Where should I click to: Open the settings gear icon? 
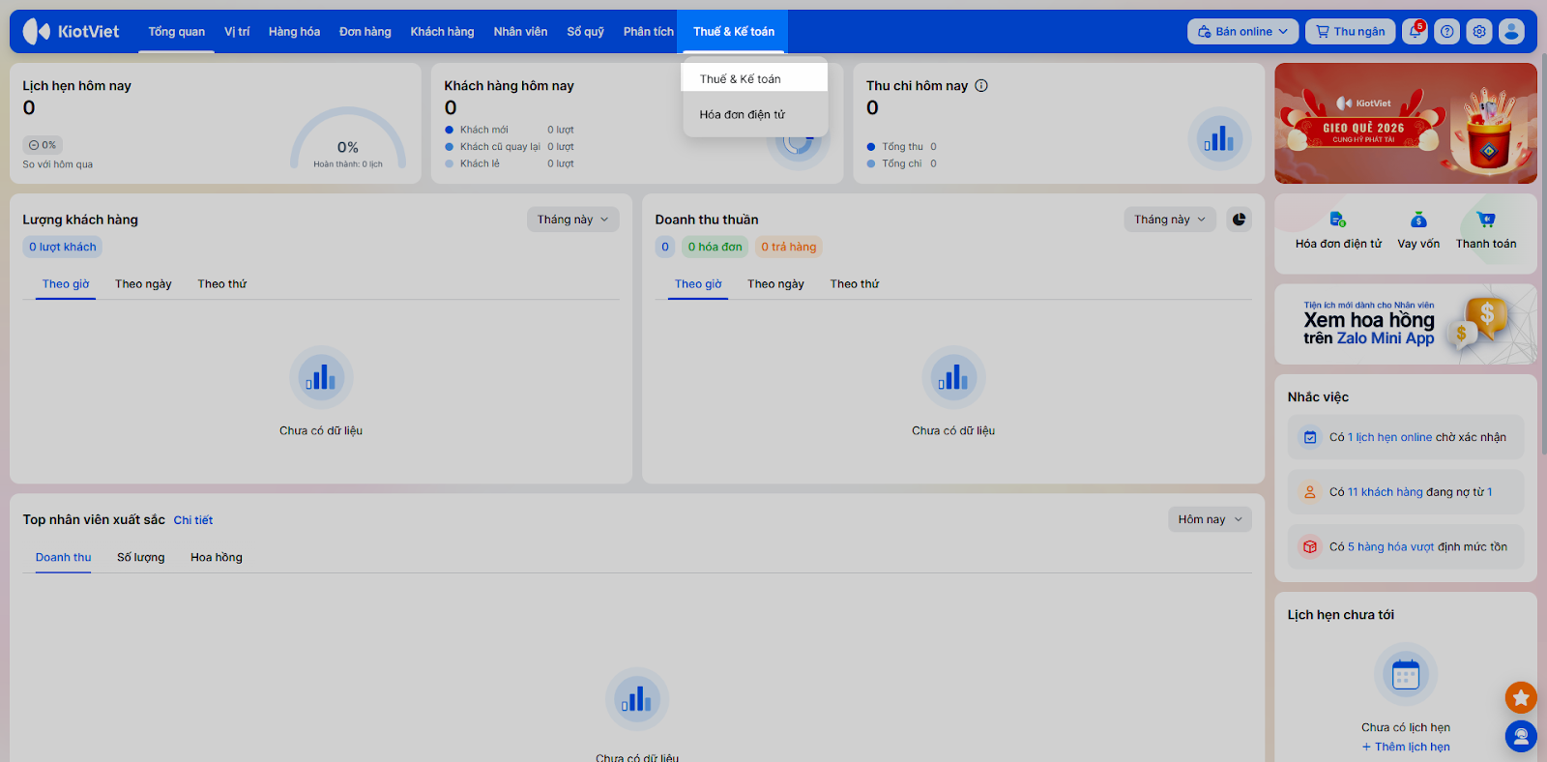tap(1479, 31)
